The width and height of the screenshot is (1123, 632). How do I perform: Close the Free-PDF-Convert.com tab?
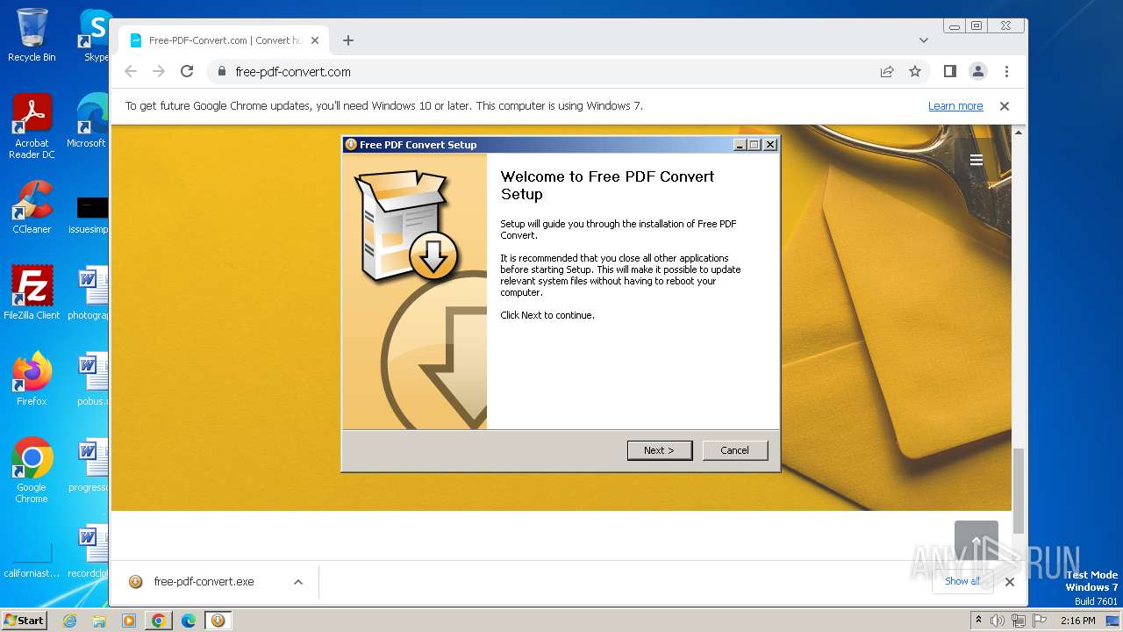(x=315, y=40)
